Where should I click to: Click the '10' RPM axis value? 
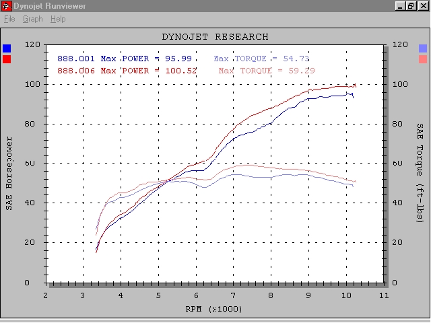coord(346,295)
